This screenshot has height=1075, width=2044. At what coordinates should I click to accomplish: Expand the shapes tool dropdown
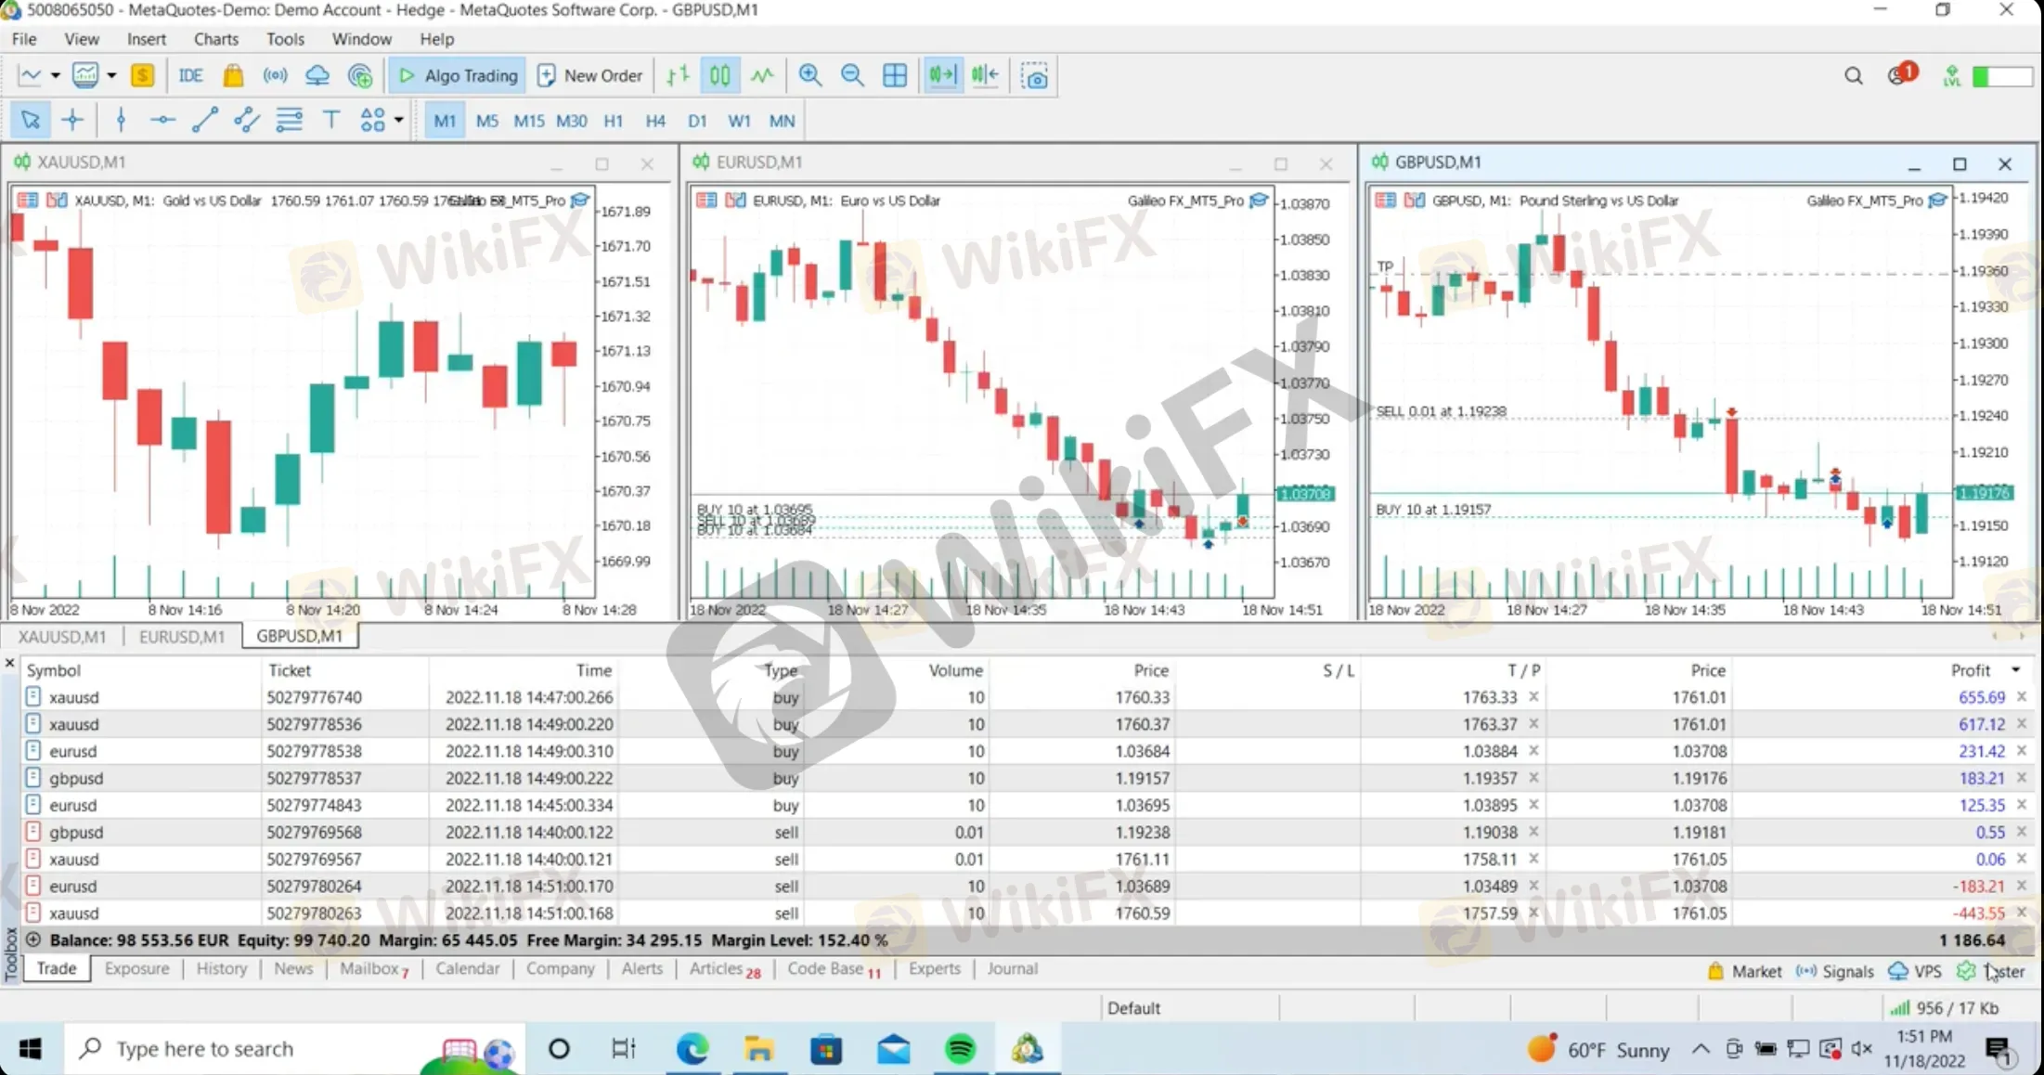coord(397,120)
